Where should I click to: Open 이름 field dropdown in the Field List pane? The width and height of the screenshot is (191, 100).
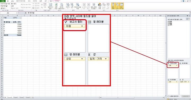coord(176,66)
